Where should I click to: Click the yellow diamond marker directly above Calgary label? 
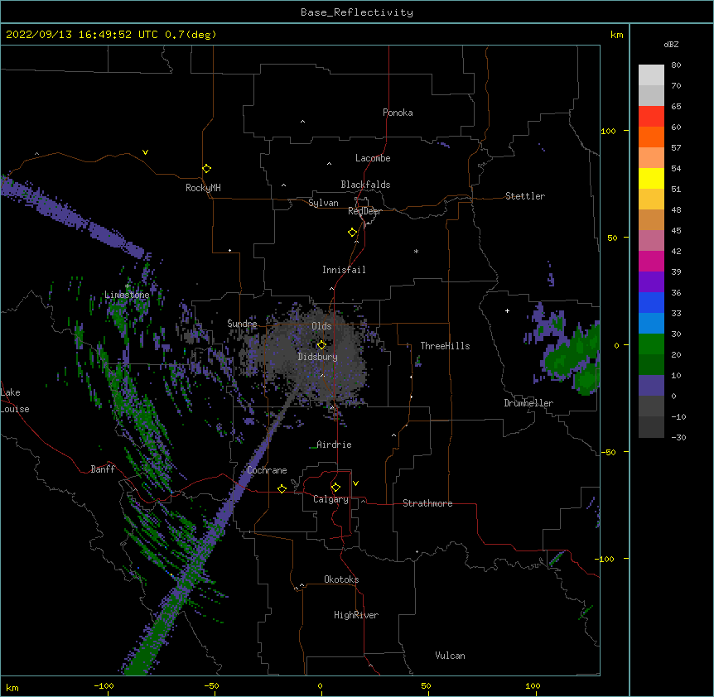click(x=335, y=488)
